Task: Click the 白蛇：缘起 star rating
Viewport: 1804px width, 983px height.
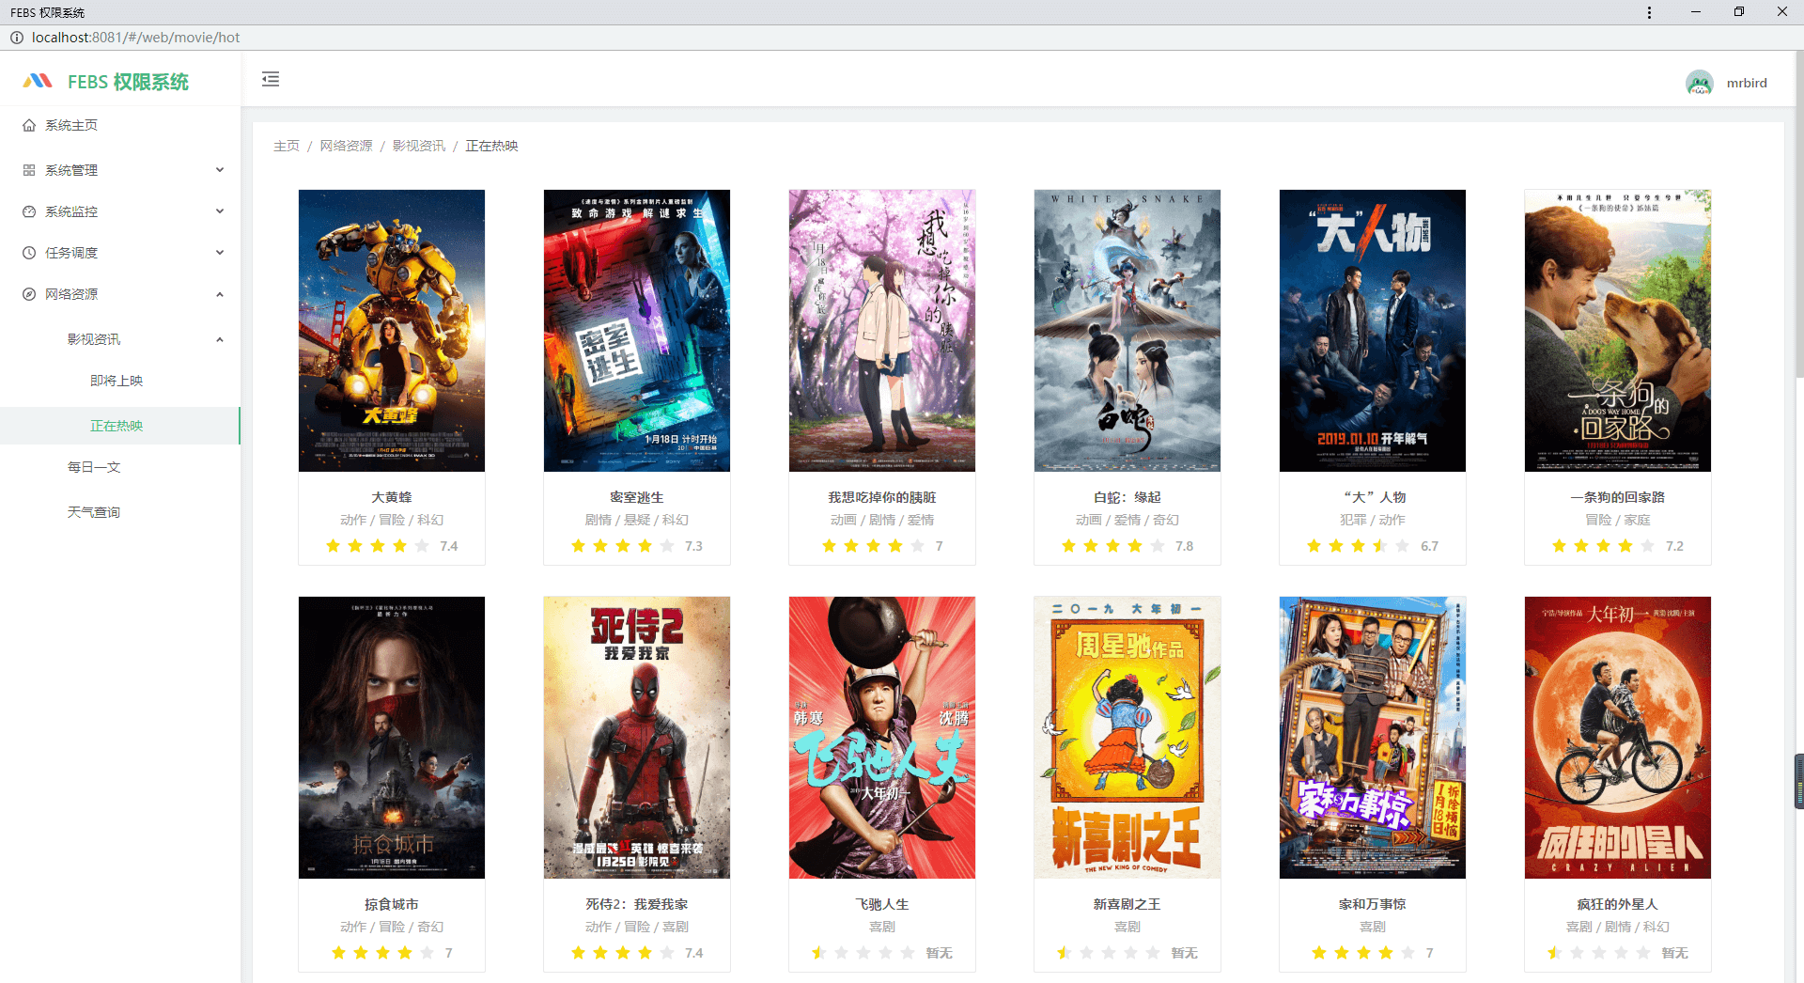Action: pos(1113,546)
